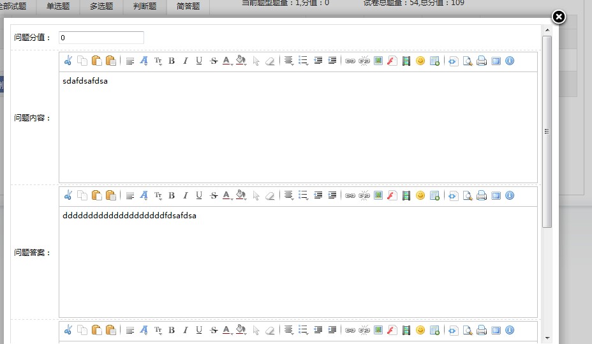Screen dimensions: 592x344
Task: Click the dialog vertical scrollbar thumb
Action: [547, 131]
